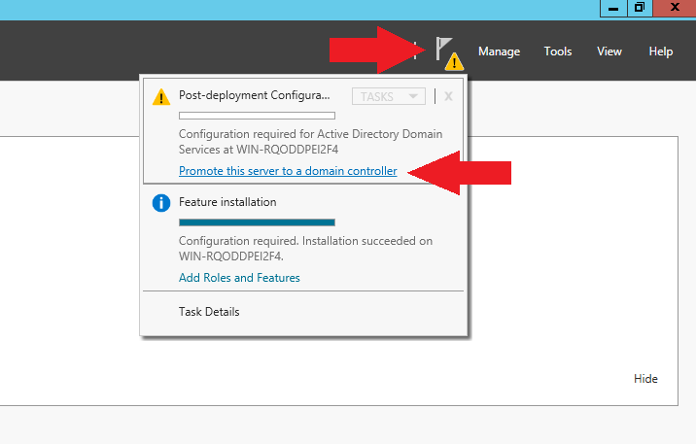Image resolution: width=696 pixels, height=444 pixels.
Task: Open the Notifications flag icon
Action: click(445, 51)
